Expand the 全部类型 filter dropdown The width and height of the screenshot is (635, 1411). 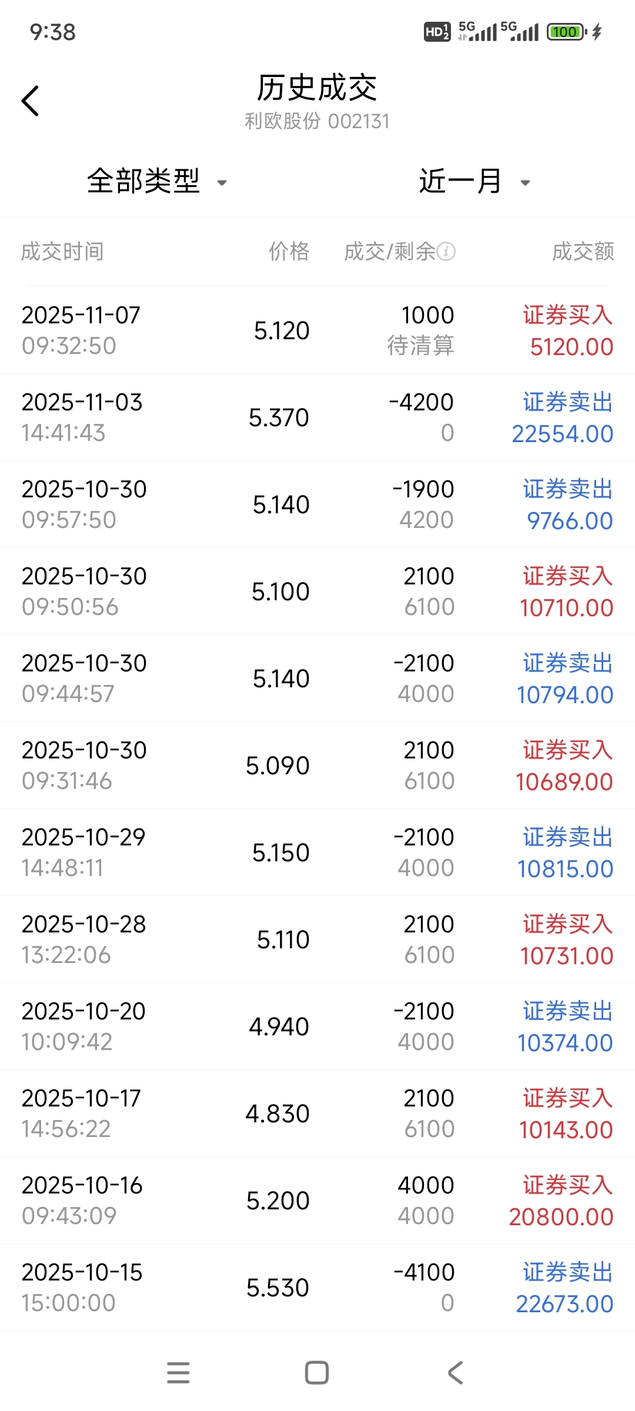pyautogui.click(x=144, y=181)
